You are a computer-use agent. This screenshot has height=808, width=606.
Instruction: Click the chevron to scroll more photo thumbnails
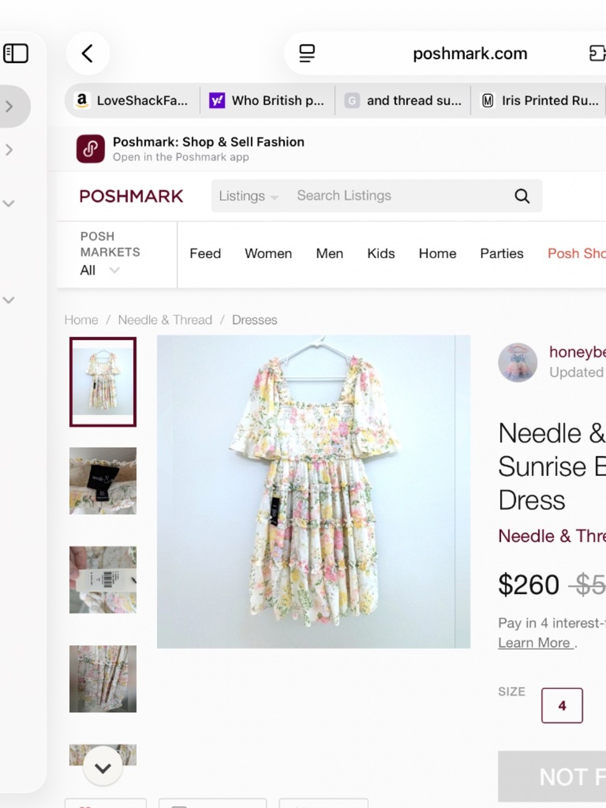[102, 767]
